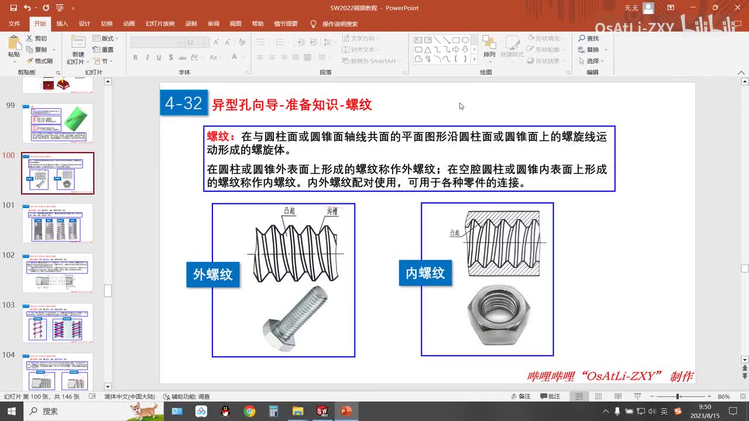Open the font name combo box
This screenshot has width=749, height=421.
pos(156,43)
